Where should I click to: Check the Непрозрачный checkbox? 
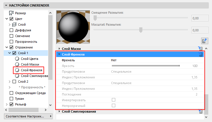coord(114,105)
